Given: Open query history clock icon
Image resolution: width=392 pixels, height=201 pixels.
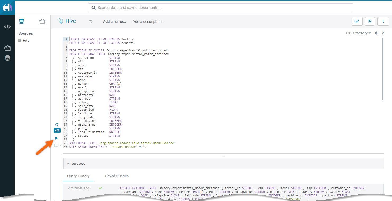Looking at the screenshot, I should click(x=91, y=22).
